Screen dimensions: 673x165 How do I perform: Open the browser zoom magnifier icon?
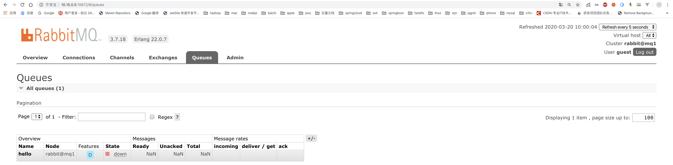tap(569, 5)
